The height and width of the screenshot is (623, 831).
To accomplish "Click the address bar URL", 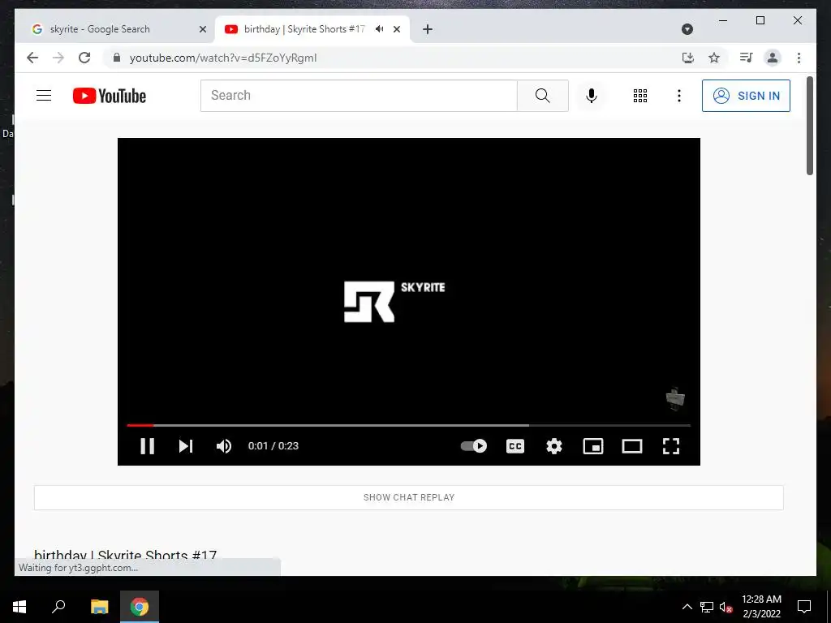I will pyautogui.click(x=223, y=58).
